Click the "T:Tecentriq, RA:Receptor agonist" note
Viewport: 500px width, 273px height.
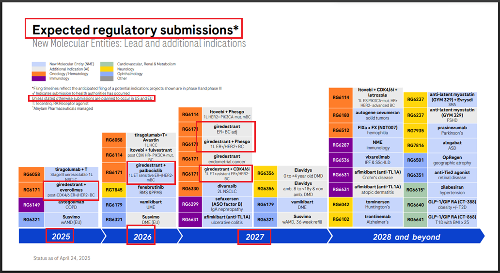point(60,104)
